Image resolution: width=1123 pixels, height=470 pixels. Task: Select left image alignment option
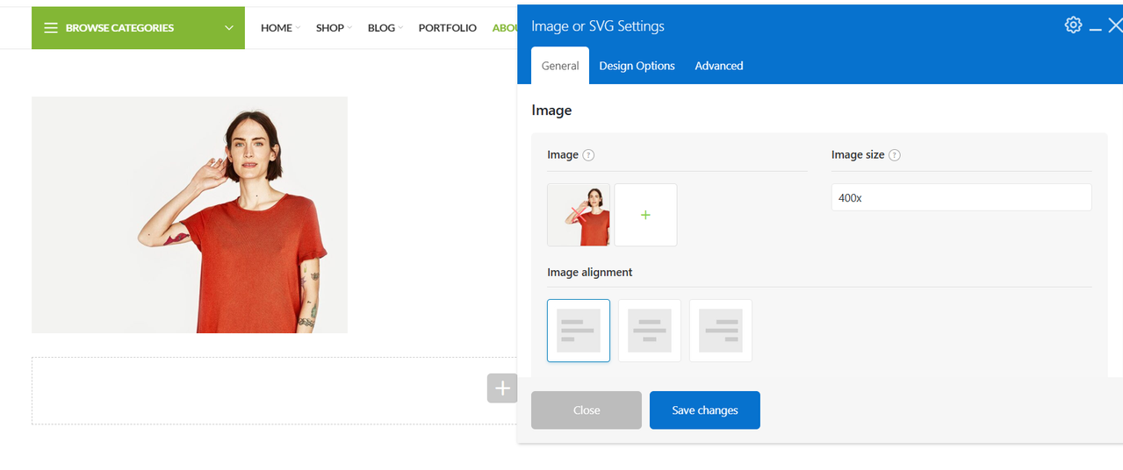579,331
